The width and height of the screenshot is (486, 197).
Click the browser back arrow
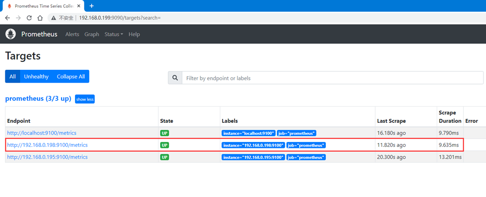[8, 18]
